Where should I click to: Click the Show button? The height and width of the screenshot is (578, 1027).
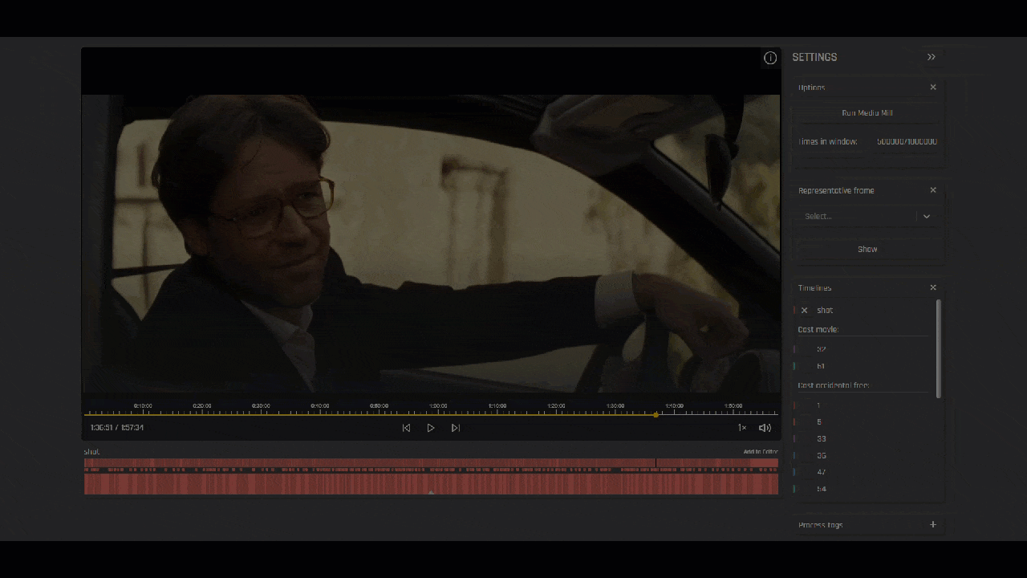tap(867, 249)
